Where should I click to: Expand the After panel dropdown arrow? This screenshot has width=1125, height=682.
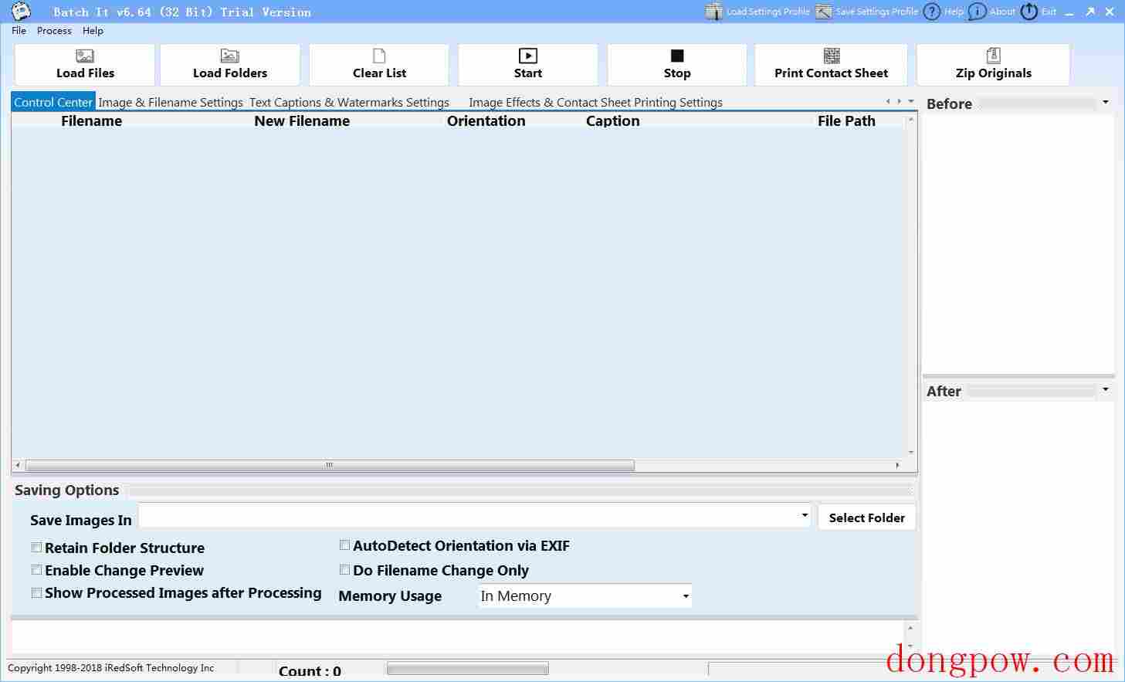1106,389
